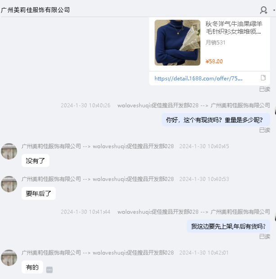276x279 pixels.
Task: Select the message bubble 有的
Action: (x=32, y=267)
